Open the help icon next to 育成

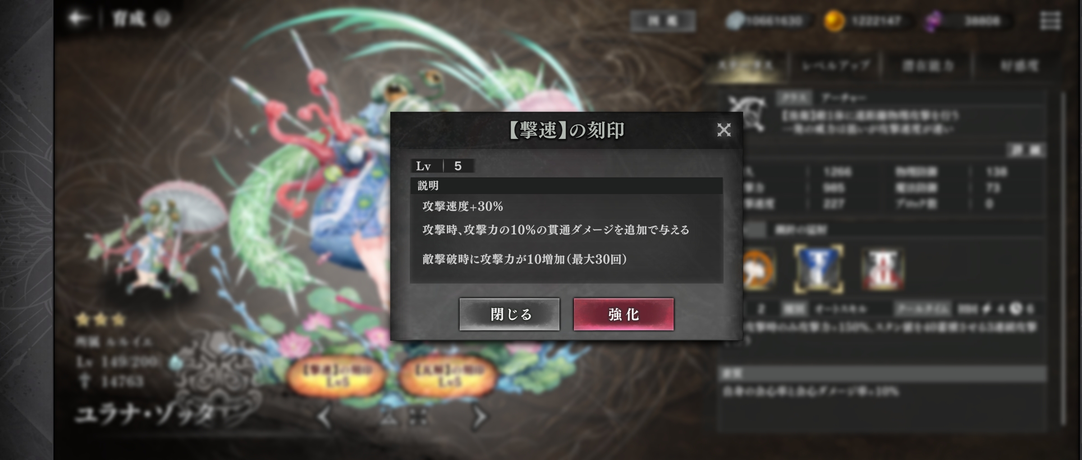162,19
